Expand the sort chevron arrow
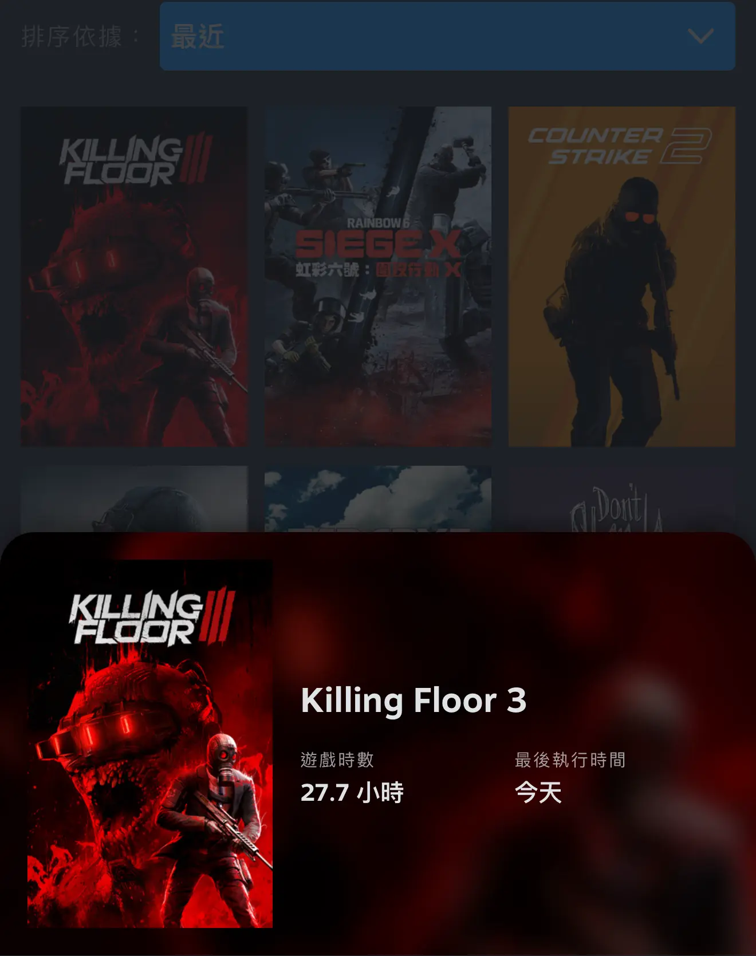Viewport: 756px width, 956px height. coord(700,37)
